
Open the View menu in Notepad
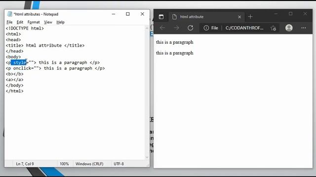(48, 22)
